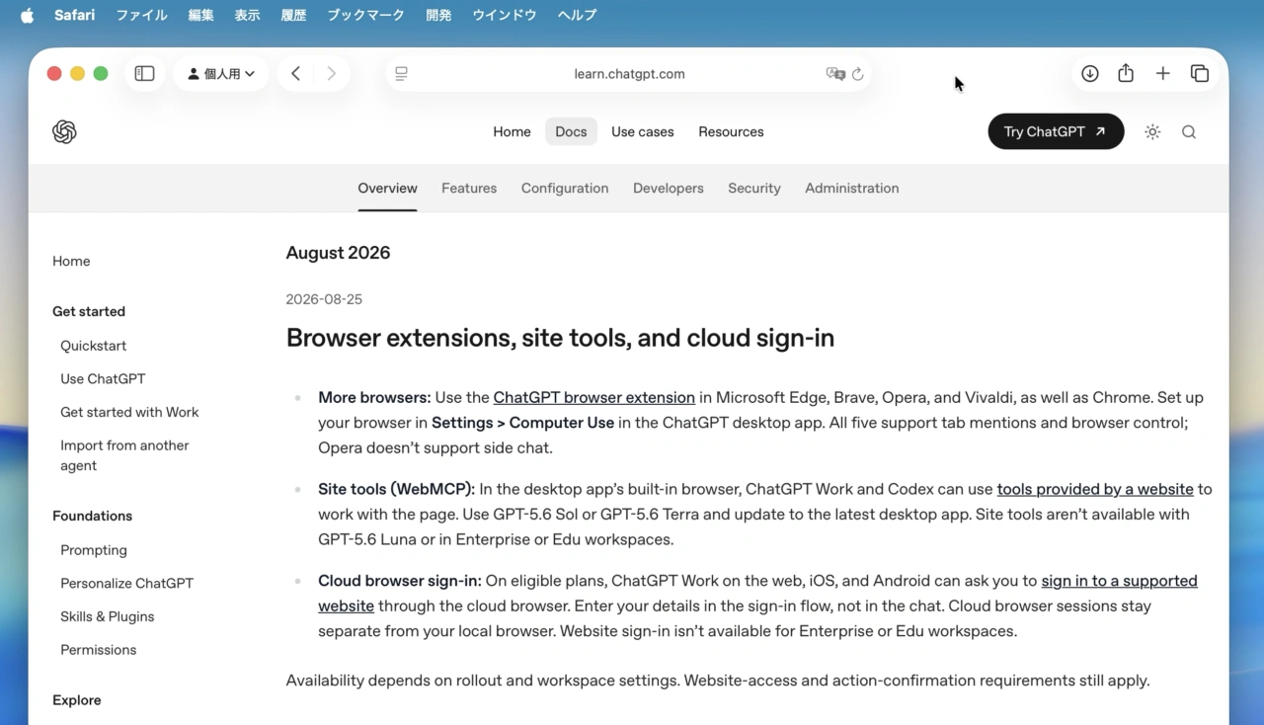Open the ブックマーク menu

(365, 15)
